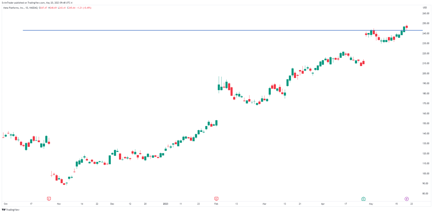Viewport: 433px width, 213px height.
Task: Click the close value C245.64
Action: tap(71, 8)
